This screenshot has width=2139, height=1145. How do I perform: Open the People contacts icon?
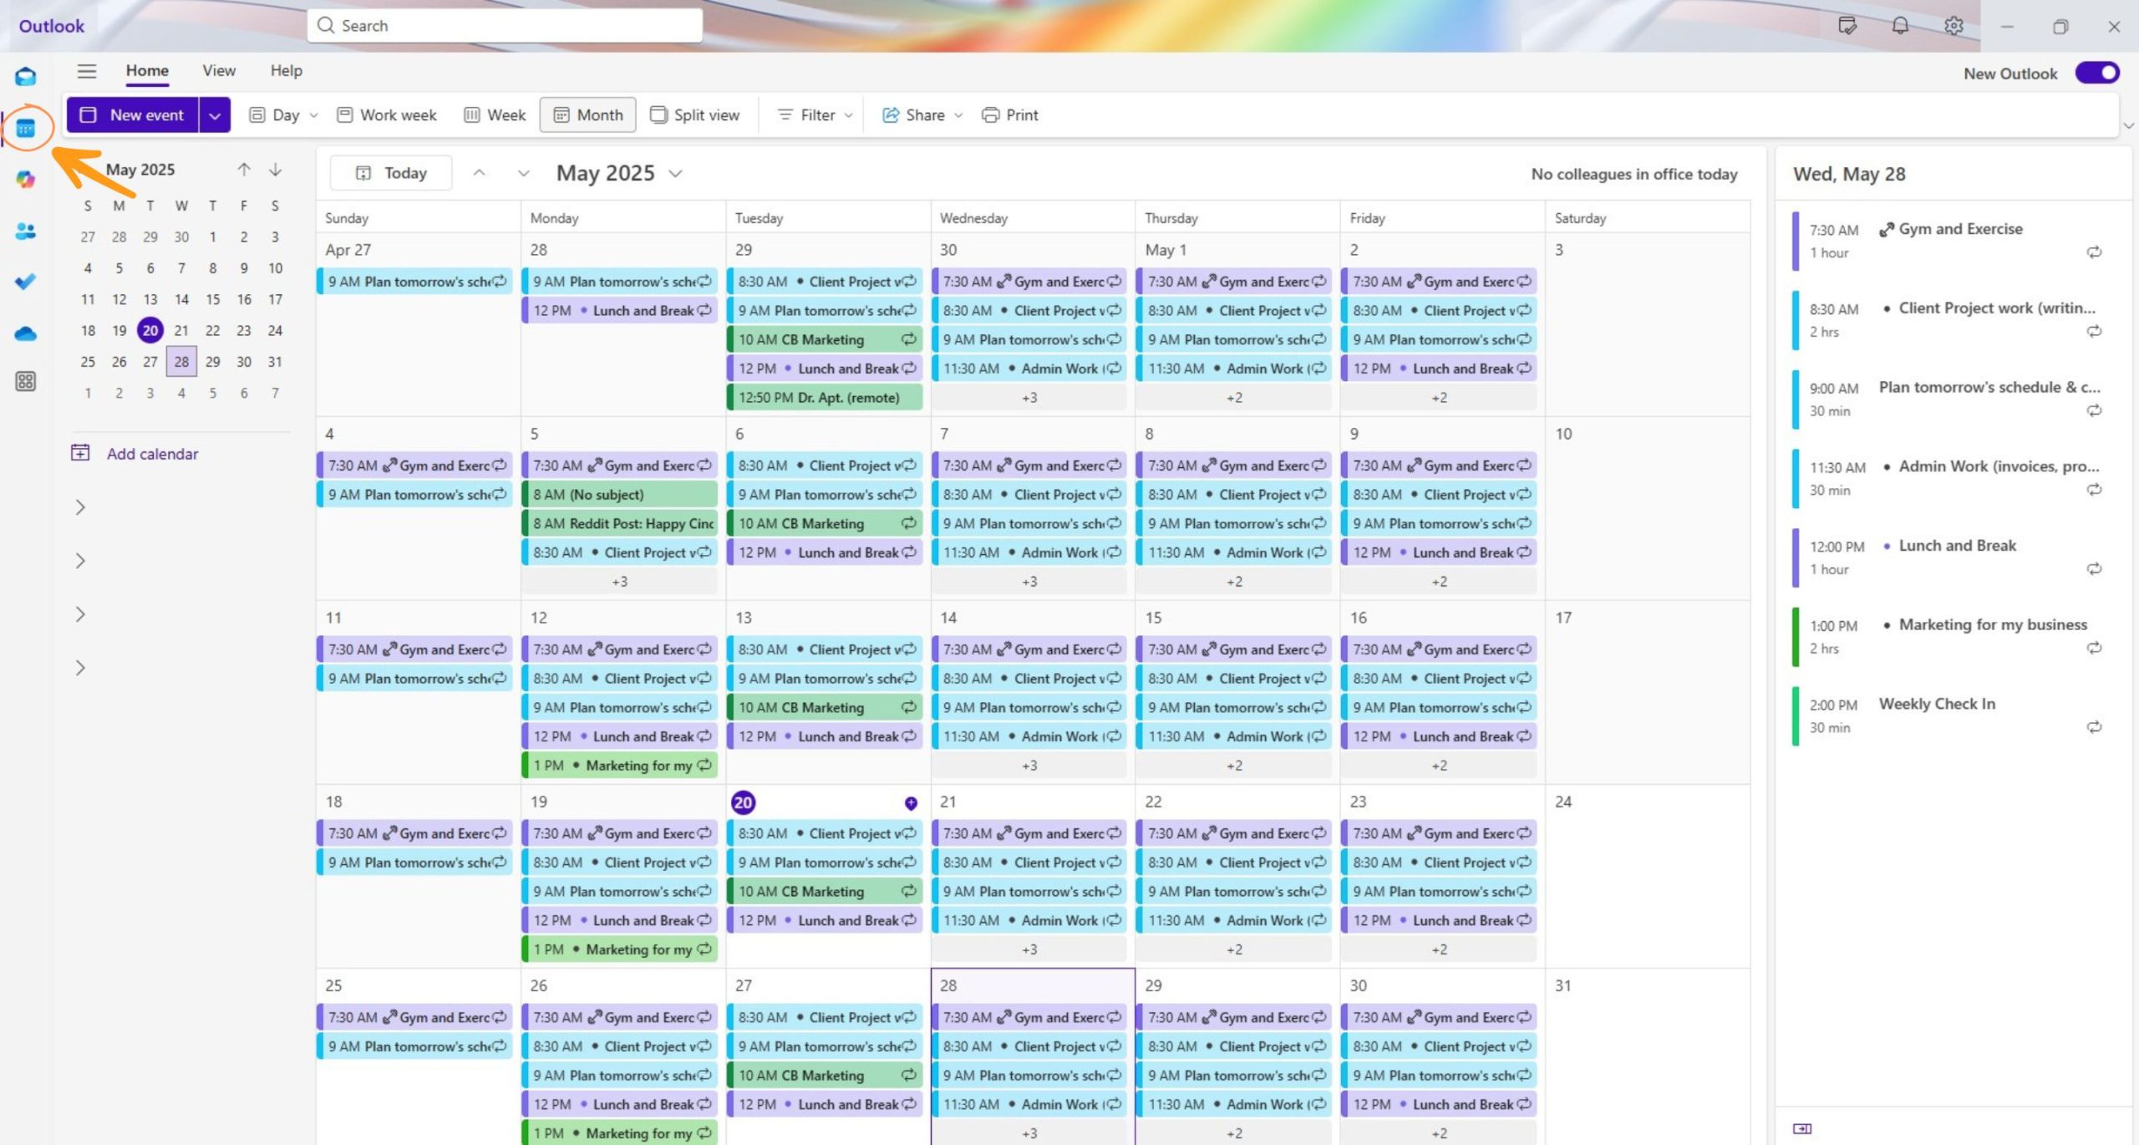click(x=25, y=231)
